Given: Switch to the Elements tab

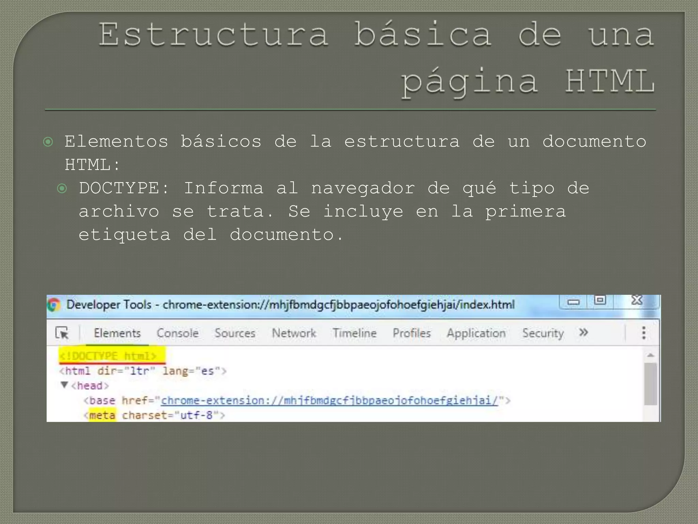Looking at the screenshot, I should click(117, 333).
